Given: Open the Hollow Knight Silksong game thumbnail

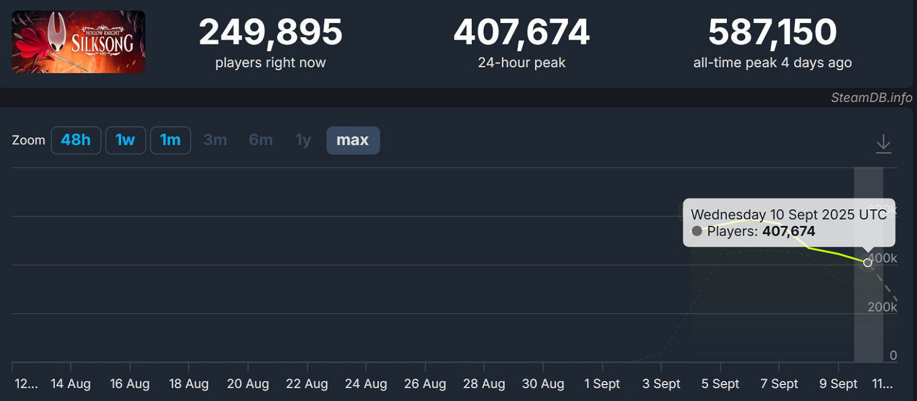Looking at the screenshot, I should point(78,42).
